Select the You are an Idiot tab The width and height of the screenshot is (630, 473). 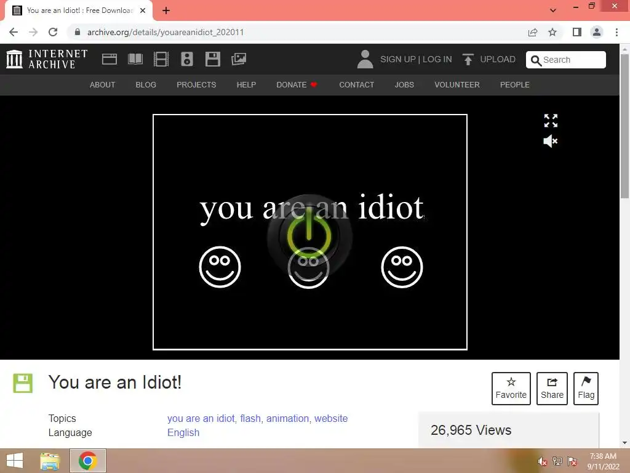pyautogui.click(x=79, y=10)
